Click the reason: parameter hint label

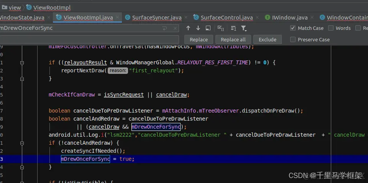[118, 70]
